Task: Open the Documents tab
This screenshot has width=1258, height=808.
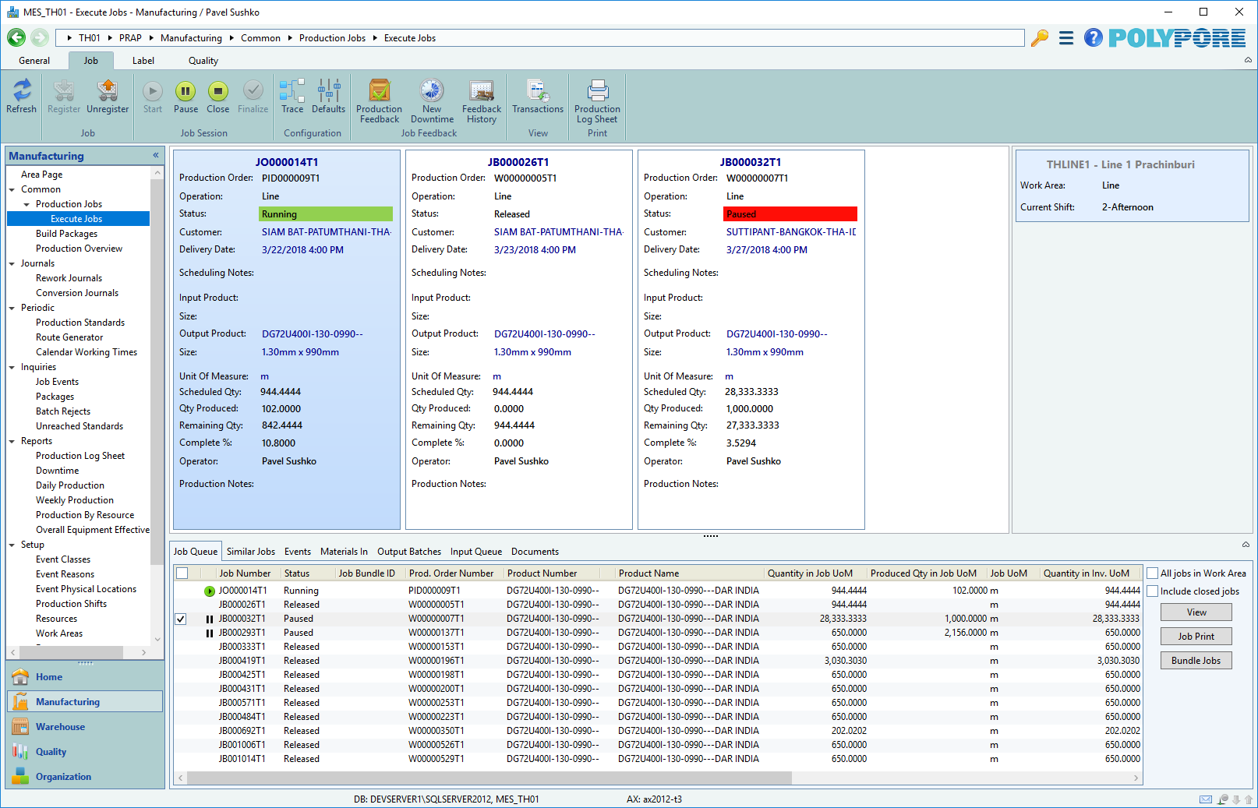Action: [535, 552]
